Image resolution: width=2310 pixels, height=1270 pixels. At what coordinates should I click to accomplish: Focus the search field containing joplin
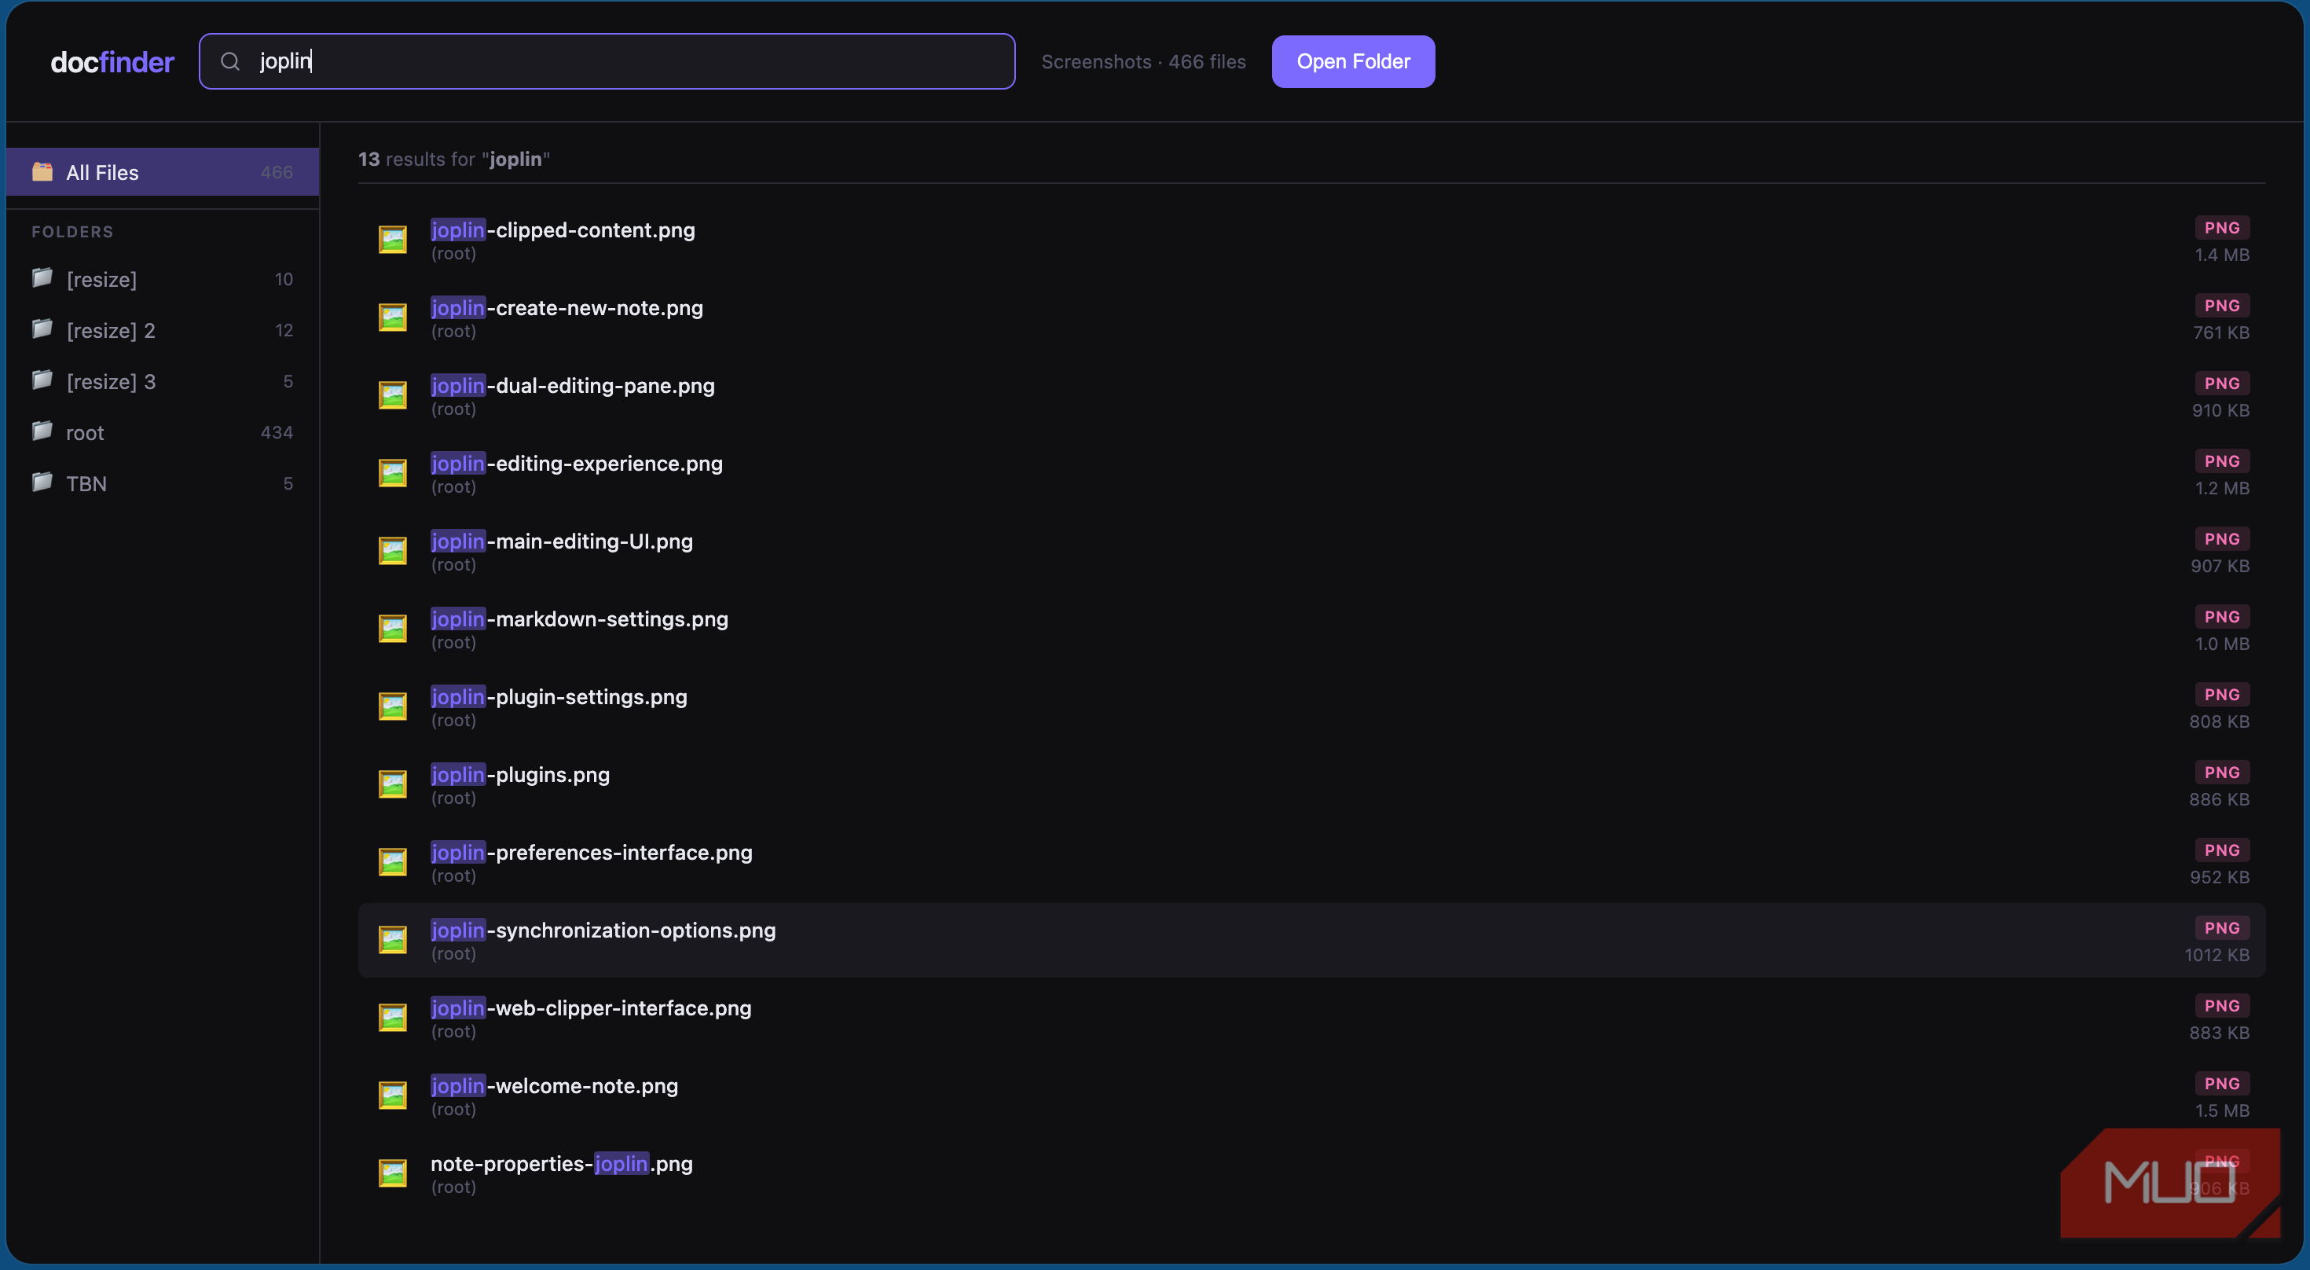[x=607, y=61]
